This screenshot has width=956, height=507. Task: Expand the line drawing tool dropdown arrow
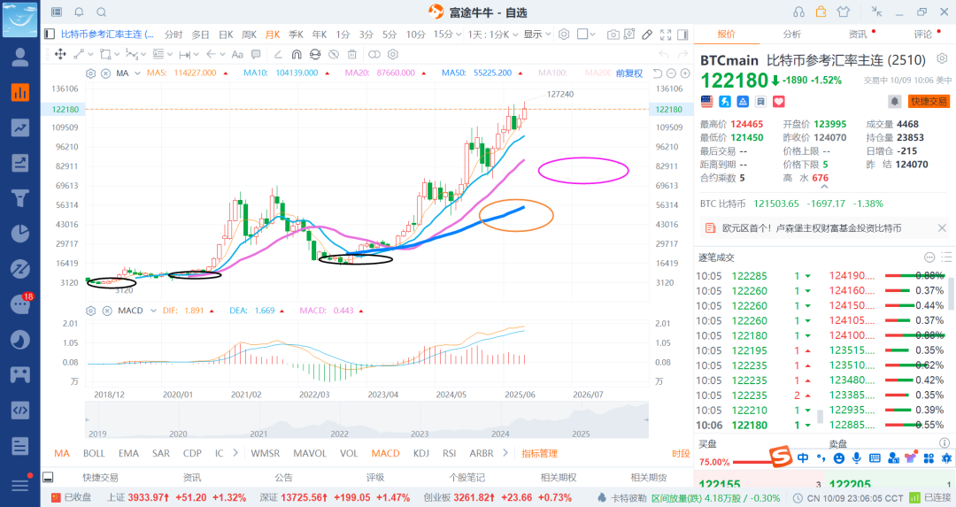coord(91,54)
